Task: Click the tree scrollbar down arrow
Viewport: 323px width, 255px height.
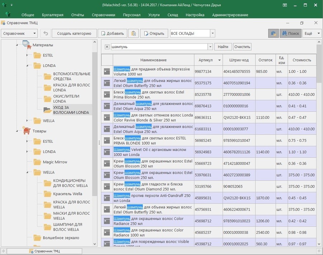Action: click(x=94, y=244)
